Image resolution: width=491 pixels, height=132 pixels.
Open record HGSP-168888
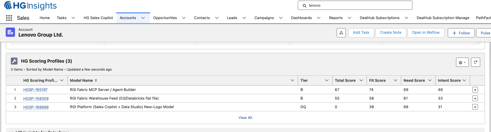(x=36, y=107)
